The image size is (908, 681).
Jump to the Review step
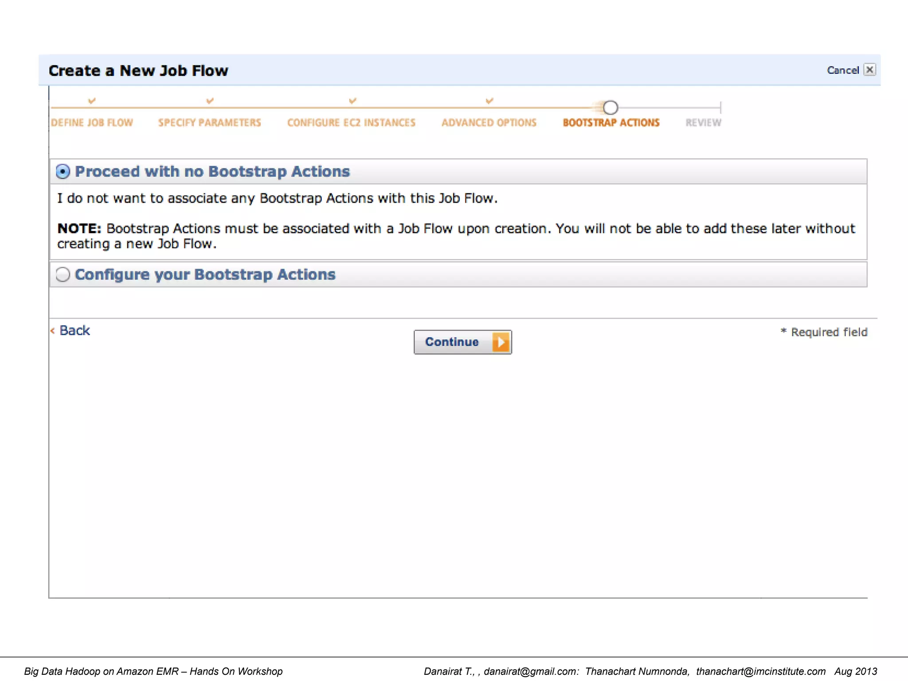704,122
